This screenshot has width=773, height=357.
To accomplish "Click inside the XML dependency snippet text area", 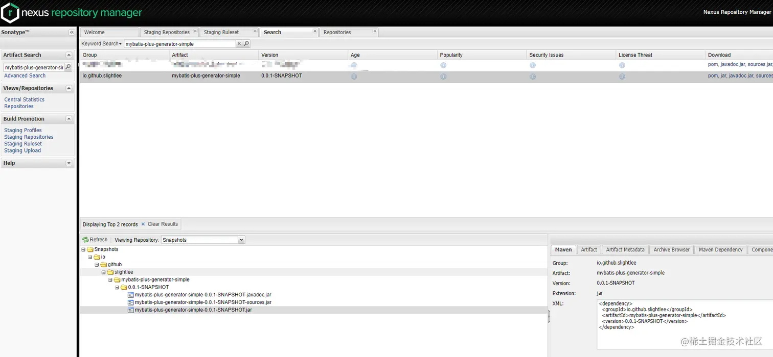I will [685, 324].
